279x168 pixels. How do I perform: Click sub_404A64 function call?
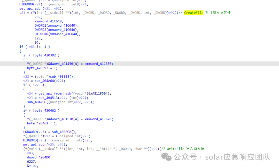coord(44,81)
